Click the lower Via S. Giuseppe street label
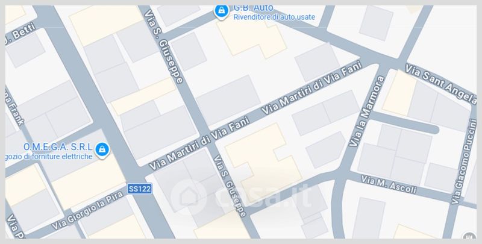Image resolution: width=482 pixels, height=244 pixels. click(230, 186)
